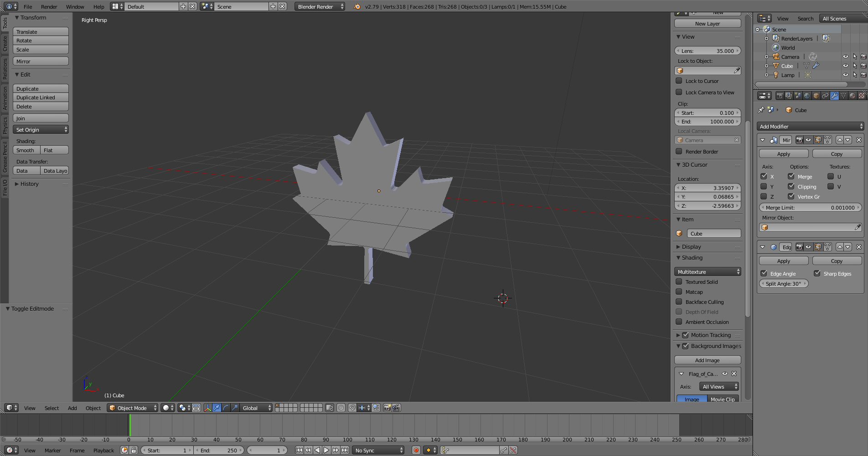Image resolution: width=868 pixels, height=456 pixels.
Task: Click the Add Image button
Action: 708,360
